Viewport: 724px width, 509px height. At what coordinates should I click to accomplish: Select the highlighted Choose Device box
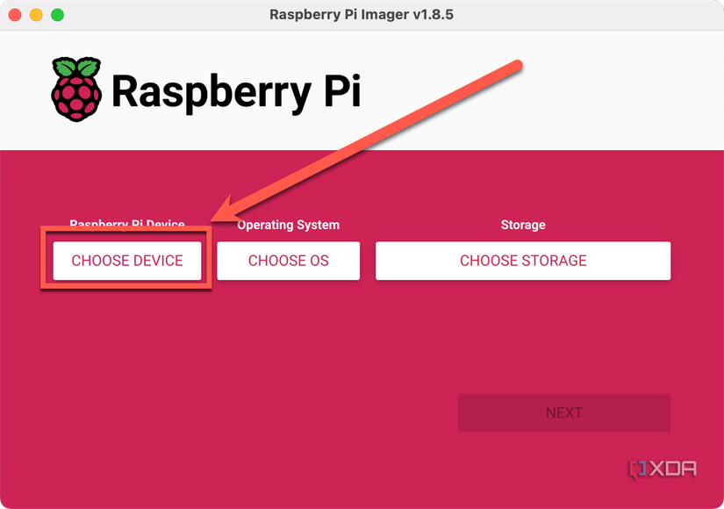coord(125,260)
